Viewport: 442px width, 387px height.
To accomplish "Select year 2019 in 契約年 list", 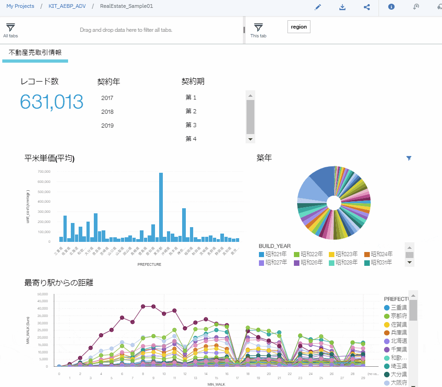I will coord(108,126).
